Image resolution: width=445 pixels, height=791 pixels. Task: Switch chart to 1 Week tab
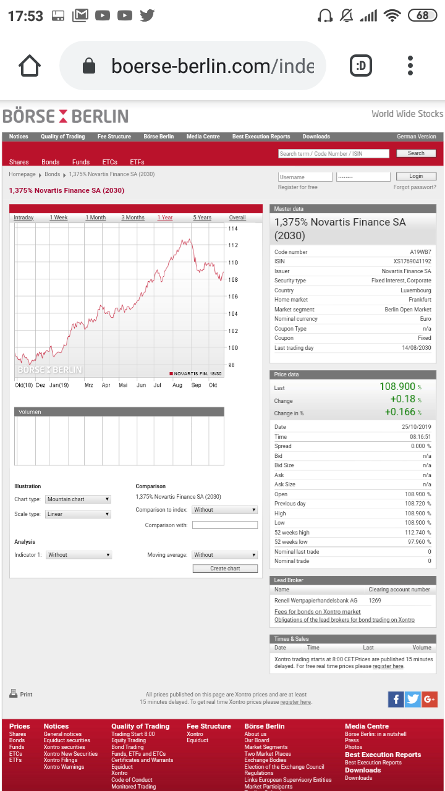59,218
